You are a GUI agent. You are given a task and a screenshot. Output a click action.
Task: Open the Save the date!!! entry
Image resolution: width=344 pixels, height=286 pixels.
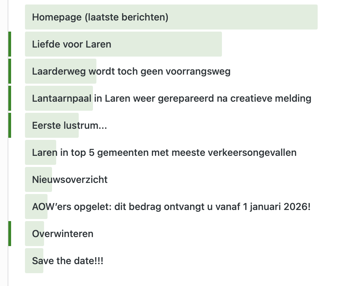tap(68, 261)
